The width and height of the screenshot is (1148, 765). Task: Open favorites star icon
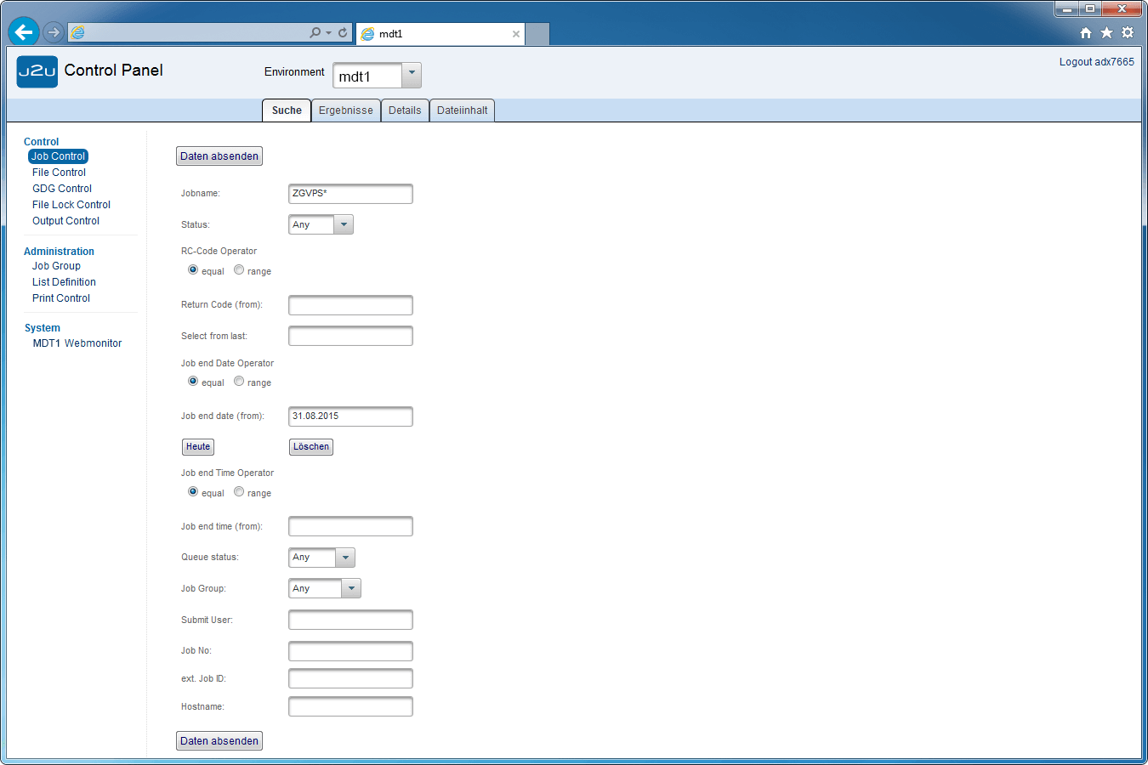coord(1106,32)
